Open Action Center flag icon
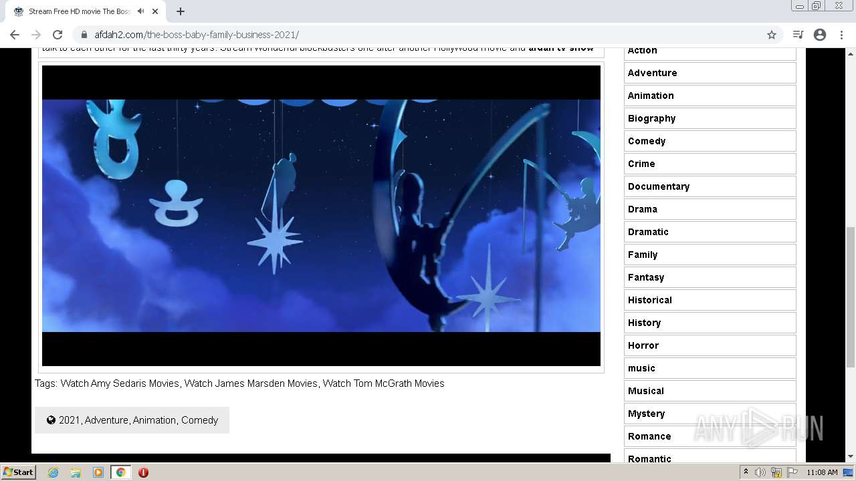Image resolution: width=856 pixels, height=481 pixels. point(792,472)
